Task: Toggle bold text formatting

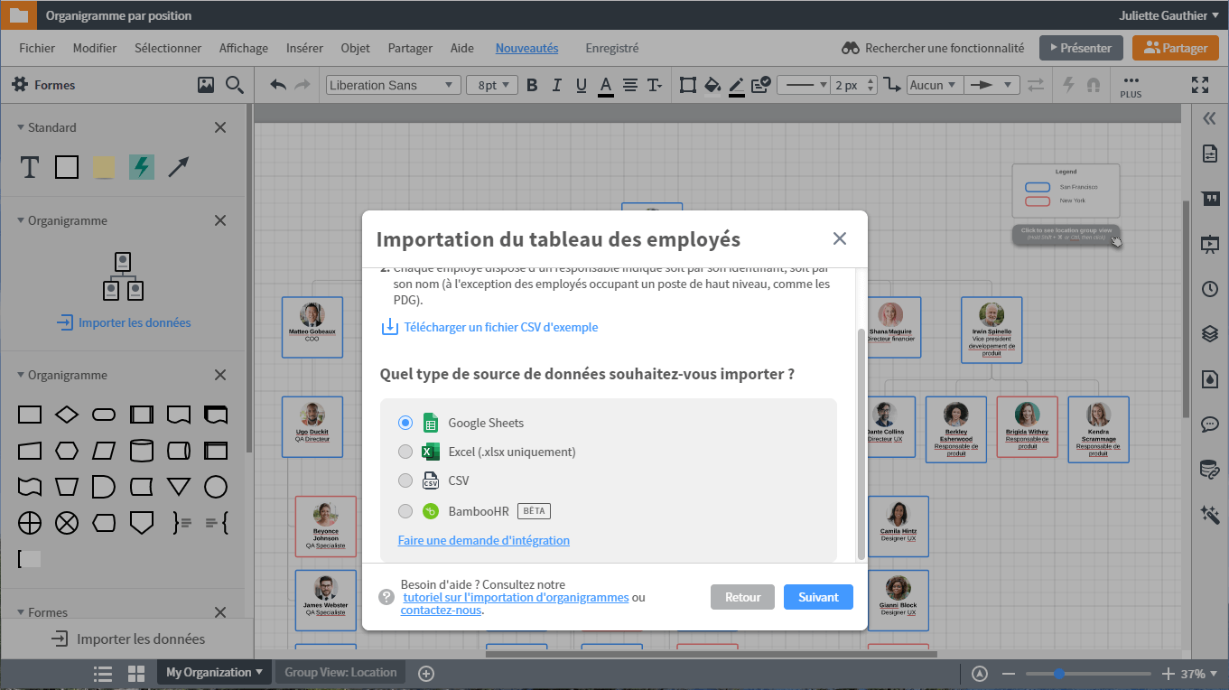Action: tap(532, 84)
